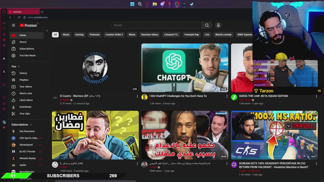This screenshot has height=182, width=324.
Task: Open the ChatGPT challenges video thumbnail
Action: (x=185, y=68)
